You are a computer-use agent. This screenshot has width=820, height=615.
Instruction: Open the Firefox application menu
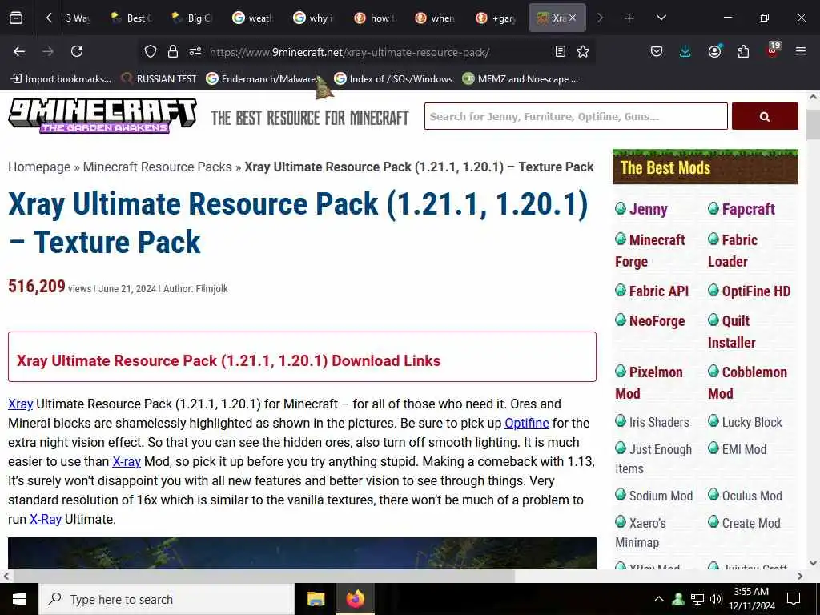pyautogui.click(x=800, y=51)
